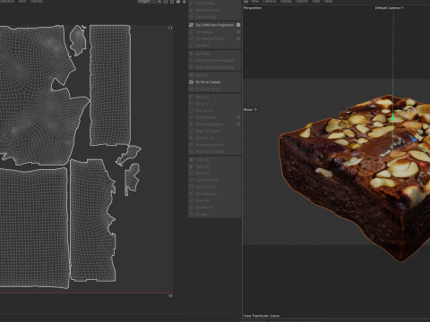The width and height of the screenshot is (430, 322).
Task: Click the Move tool label in viewport
Action: coord(250,110)
